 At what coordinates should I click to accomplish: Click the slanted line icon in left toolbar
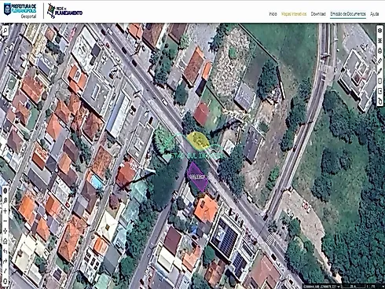click(x=5, y=271)
